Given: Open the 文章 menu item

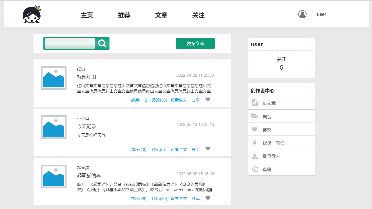Looking at the screenshot, I should [161, 15].
